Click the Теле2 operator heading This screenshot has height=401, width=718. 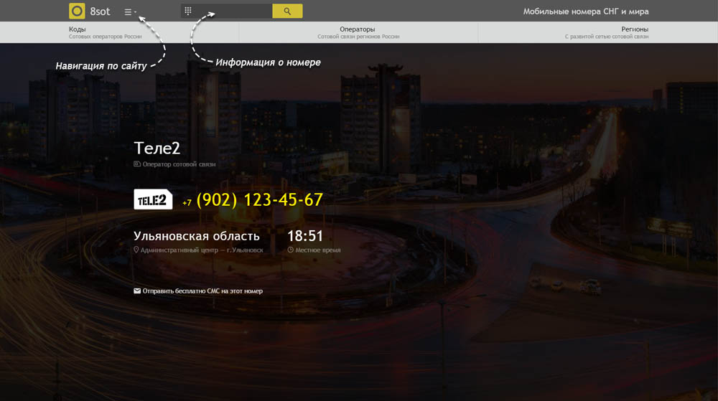(157, 148)
